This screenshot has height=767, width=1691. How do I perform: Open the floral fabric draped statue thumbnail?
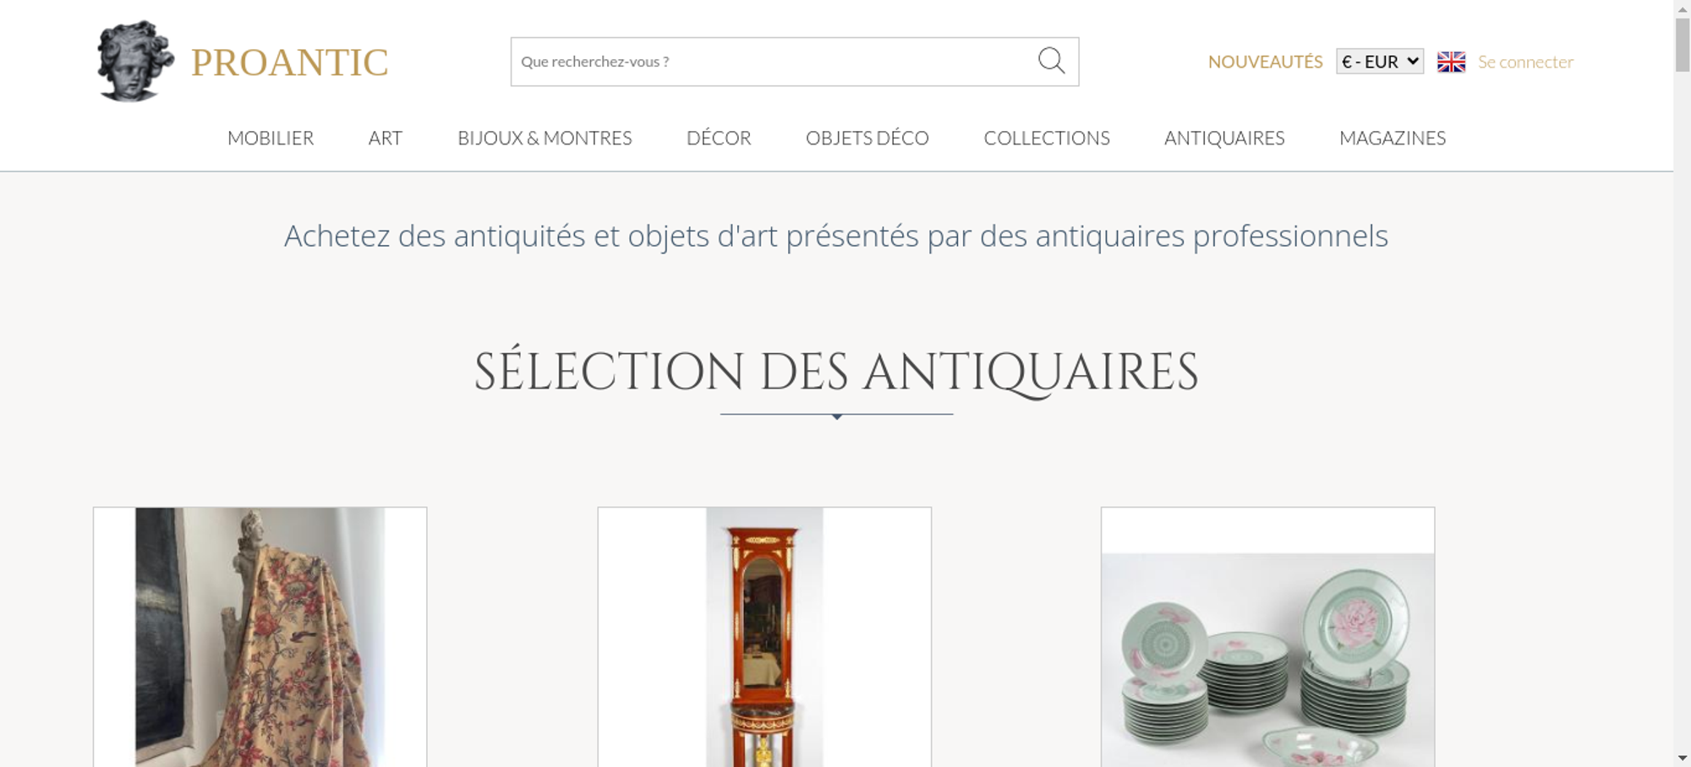coord(260,637)
